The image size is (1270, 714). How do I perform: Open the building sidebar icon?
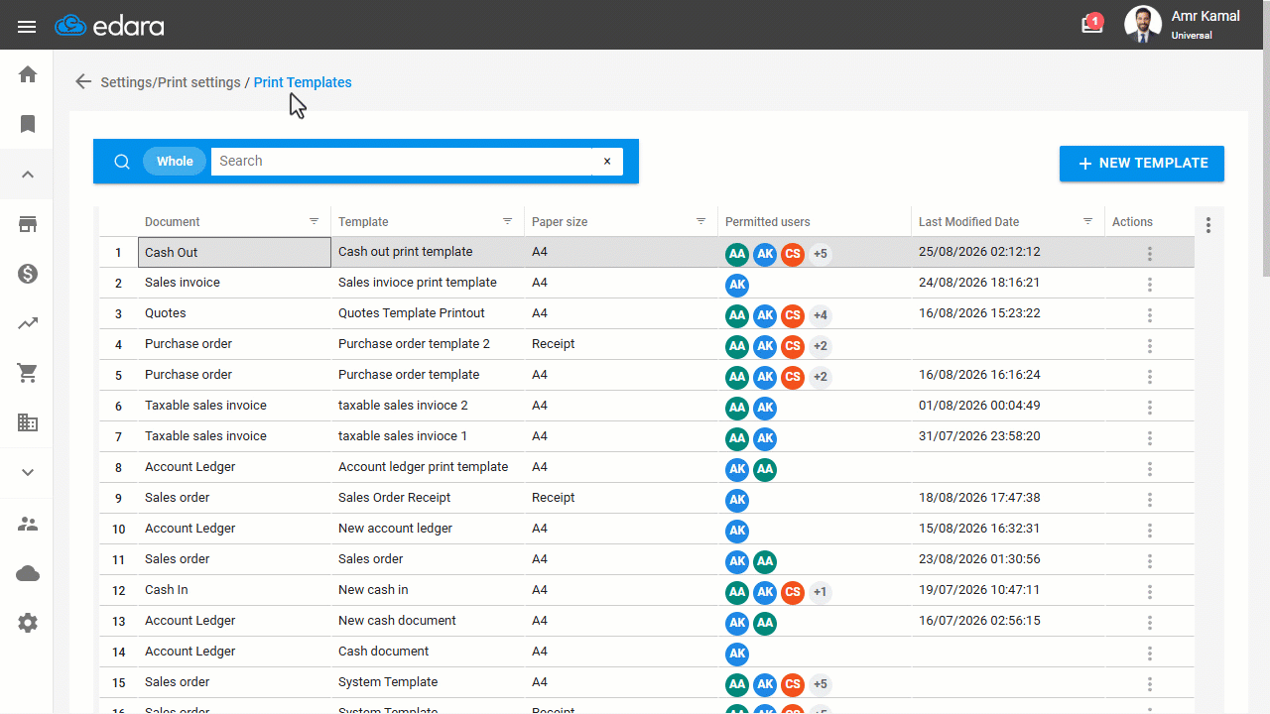(28, 422)
